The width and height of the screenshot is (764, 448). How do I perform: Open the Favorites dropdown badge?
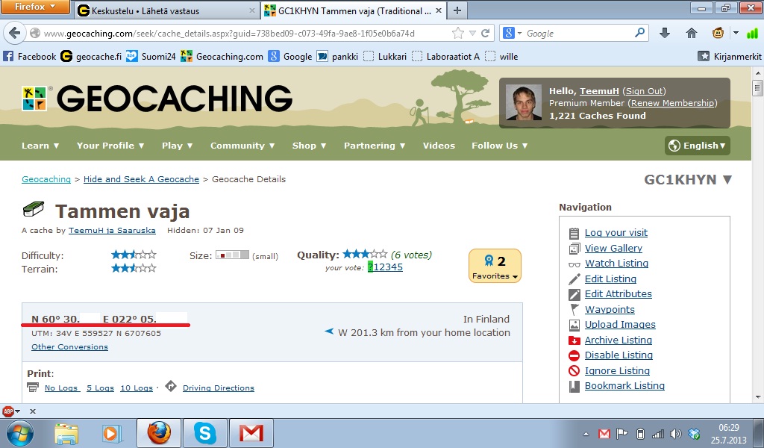tap(495, 267)
